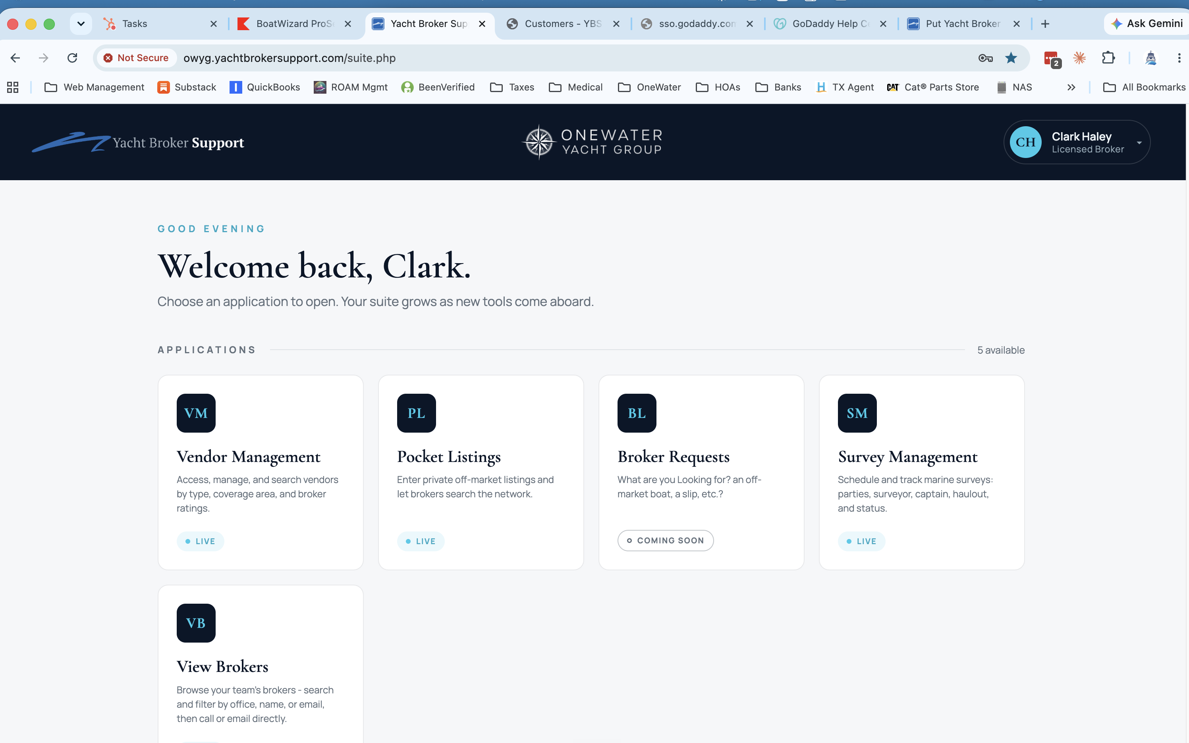Image resolution: width=1189 pixels, height=743 pixels.
Task: Close the Customers - YBS tab
Action: (x=616, y=23)
